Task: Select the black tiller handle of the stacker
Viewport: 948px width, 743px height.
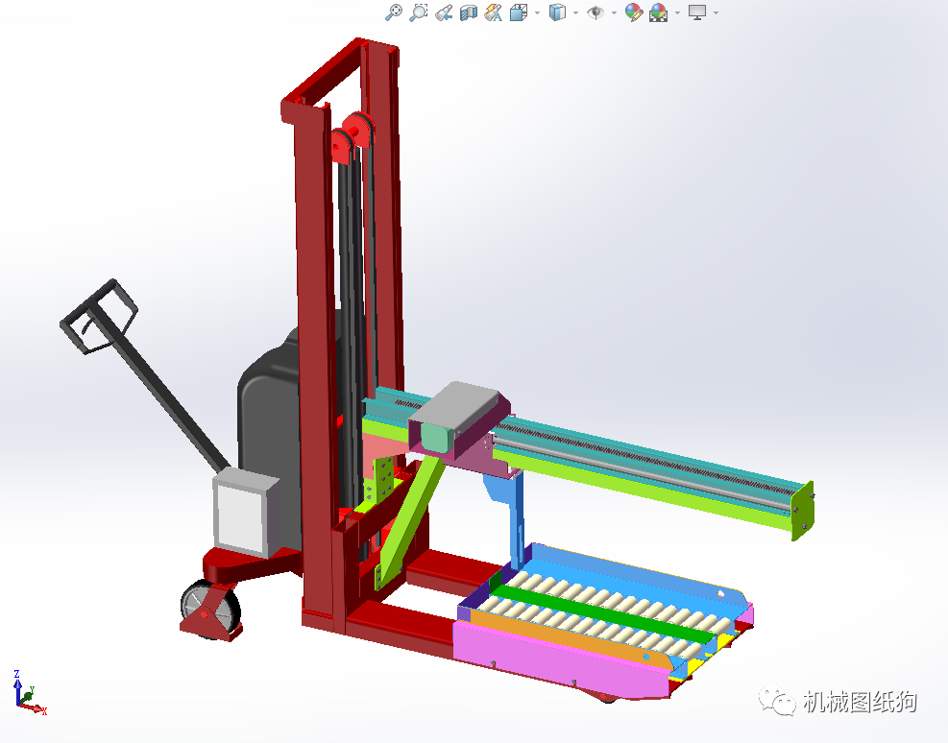Action: (x=145, y=375)
